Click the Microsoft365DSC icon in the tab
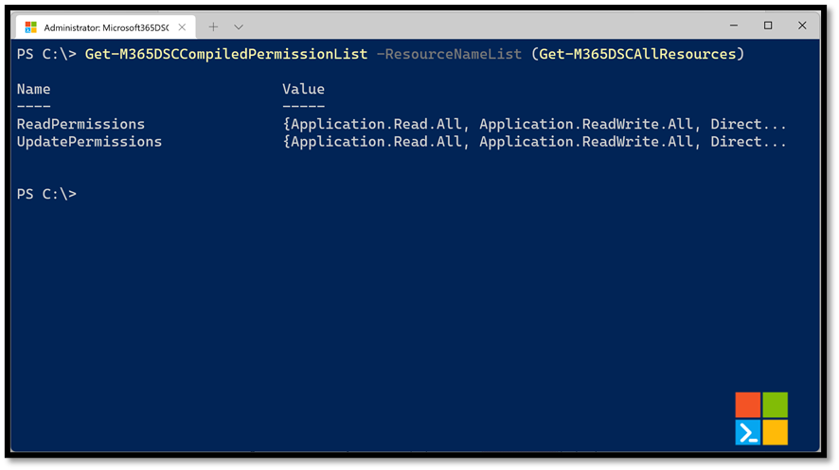This screenshot has width=839, height=470. 31,27
